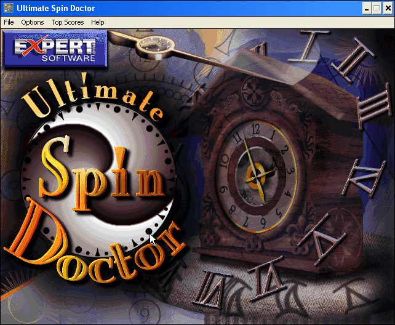Image resolution: width=395 pixels, height=325 pixels.
Task: Minimize the Ultimate Spin Doctor window
Action: [367, 9]
